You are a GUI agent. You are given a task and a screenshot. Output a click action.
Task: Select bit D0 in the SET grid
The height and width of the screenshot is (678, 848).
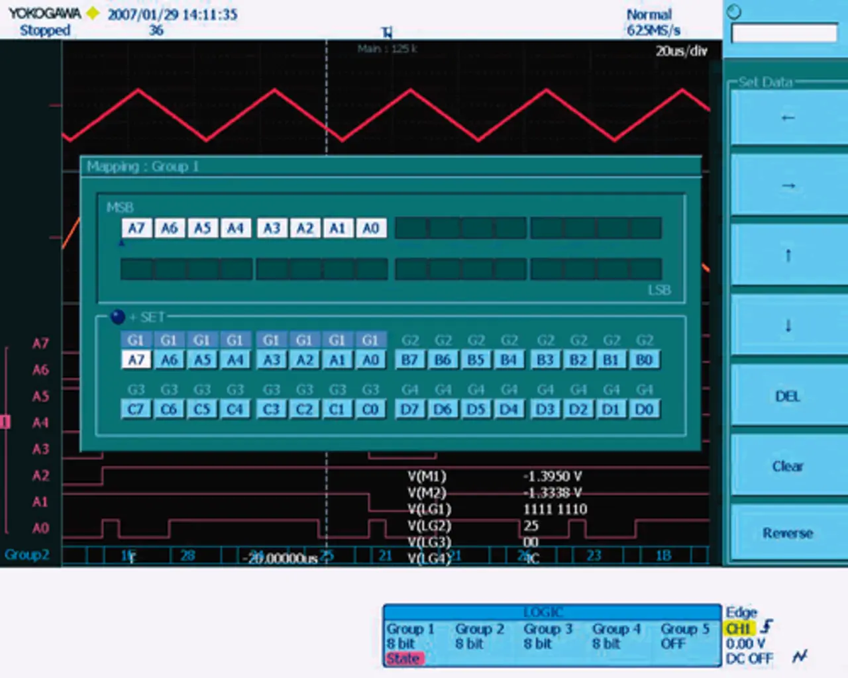(x=644, y=409)
